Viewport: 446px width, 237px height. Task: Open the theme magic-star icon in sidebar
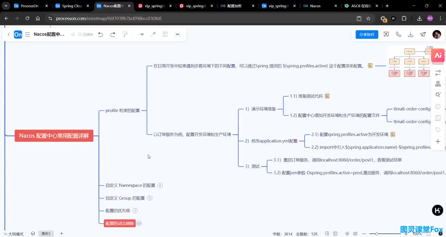[438, 95]
